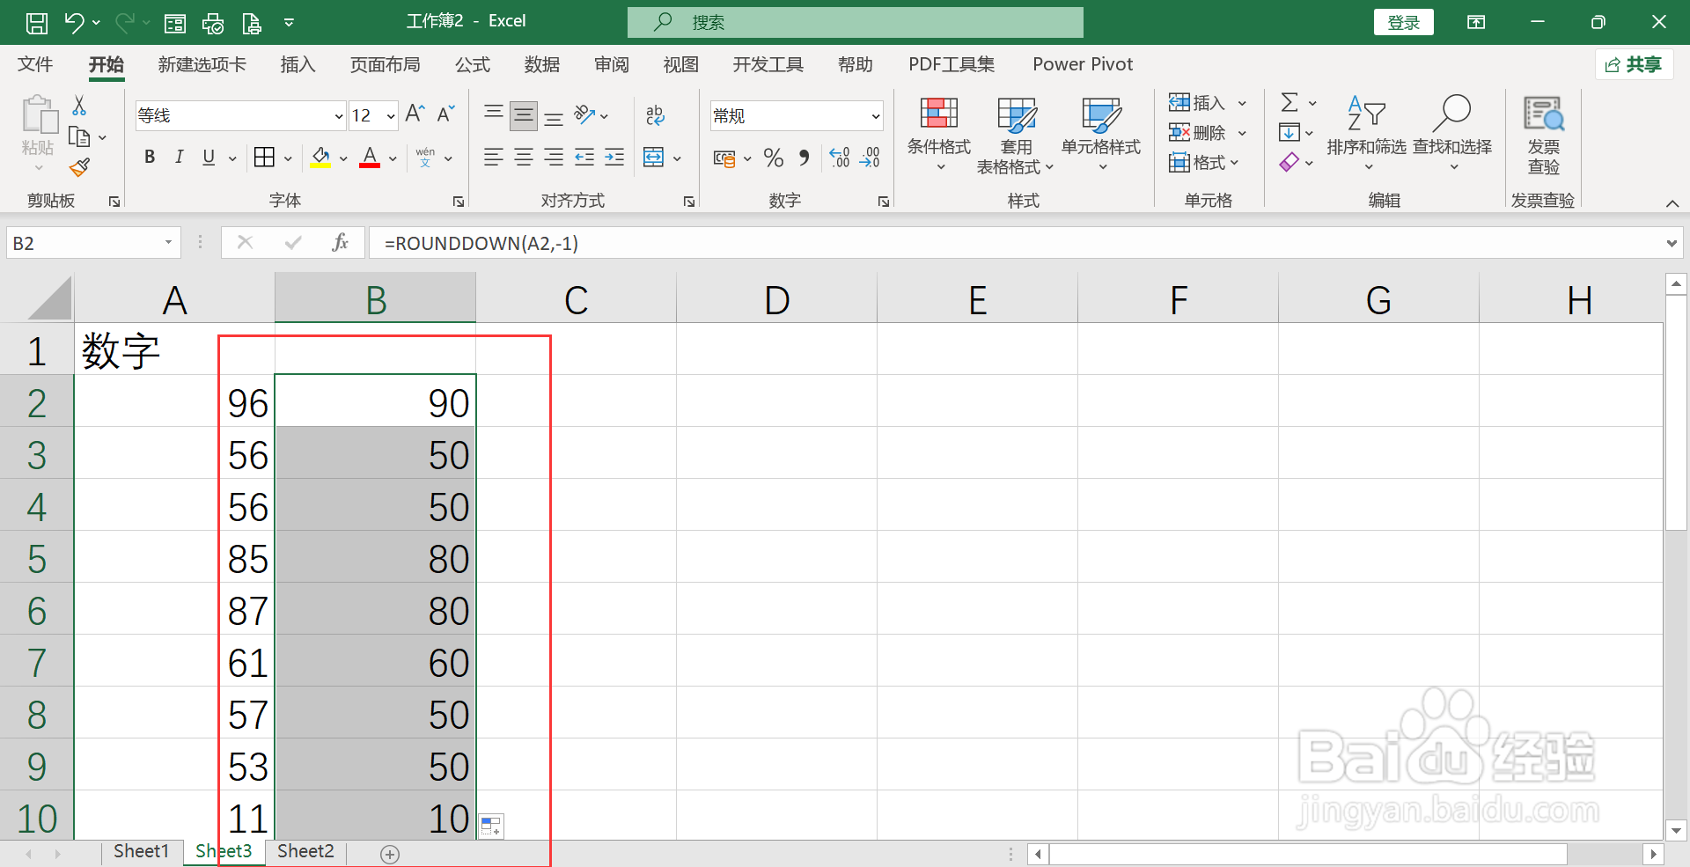Toggle Italic formatting
The width and height of the screenshot is (1690, 867).
[180, 158]
